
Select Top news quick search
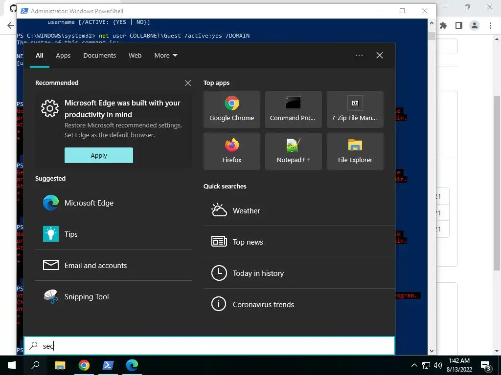[299, 242]
